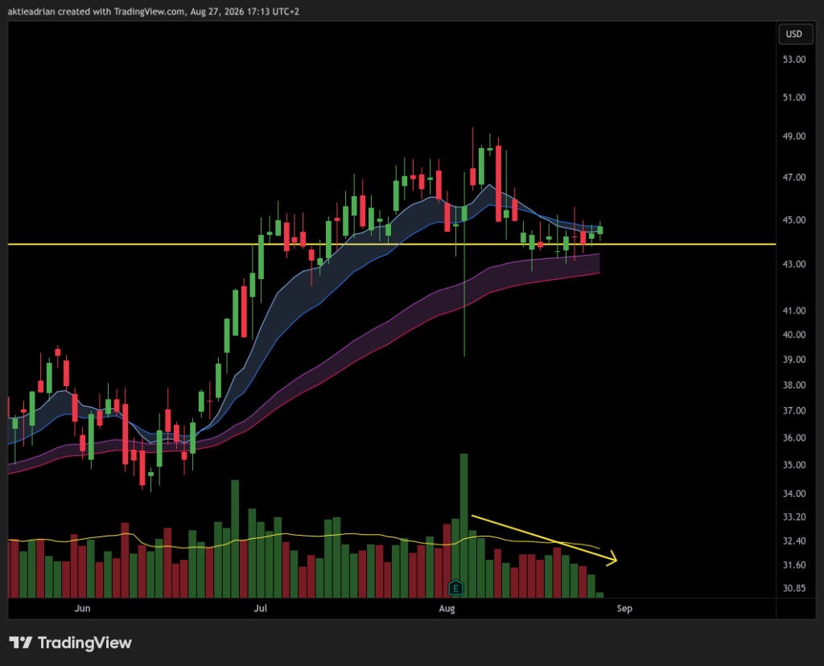The image size is (824, 666).
Task: Click the Aug label on time axis
Action: (447, 608)
